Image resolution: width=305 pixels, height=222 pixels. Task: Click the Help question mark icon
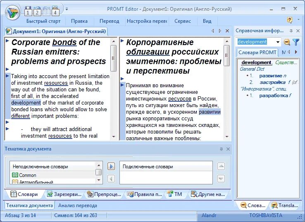pyautogui.click(x=289, y=20)
